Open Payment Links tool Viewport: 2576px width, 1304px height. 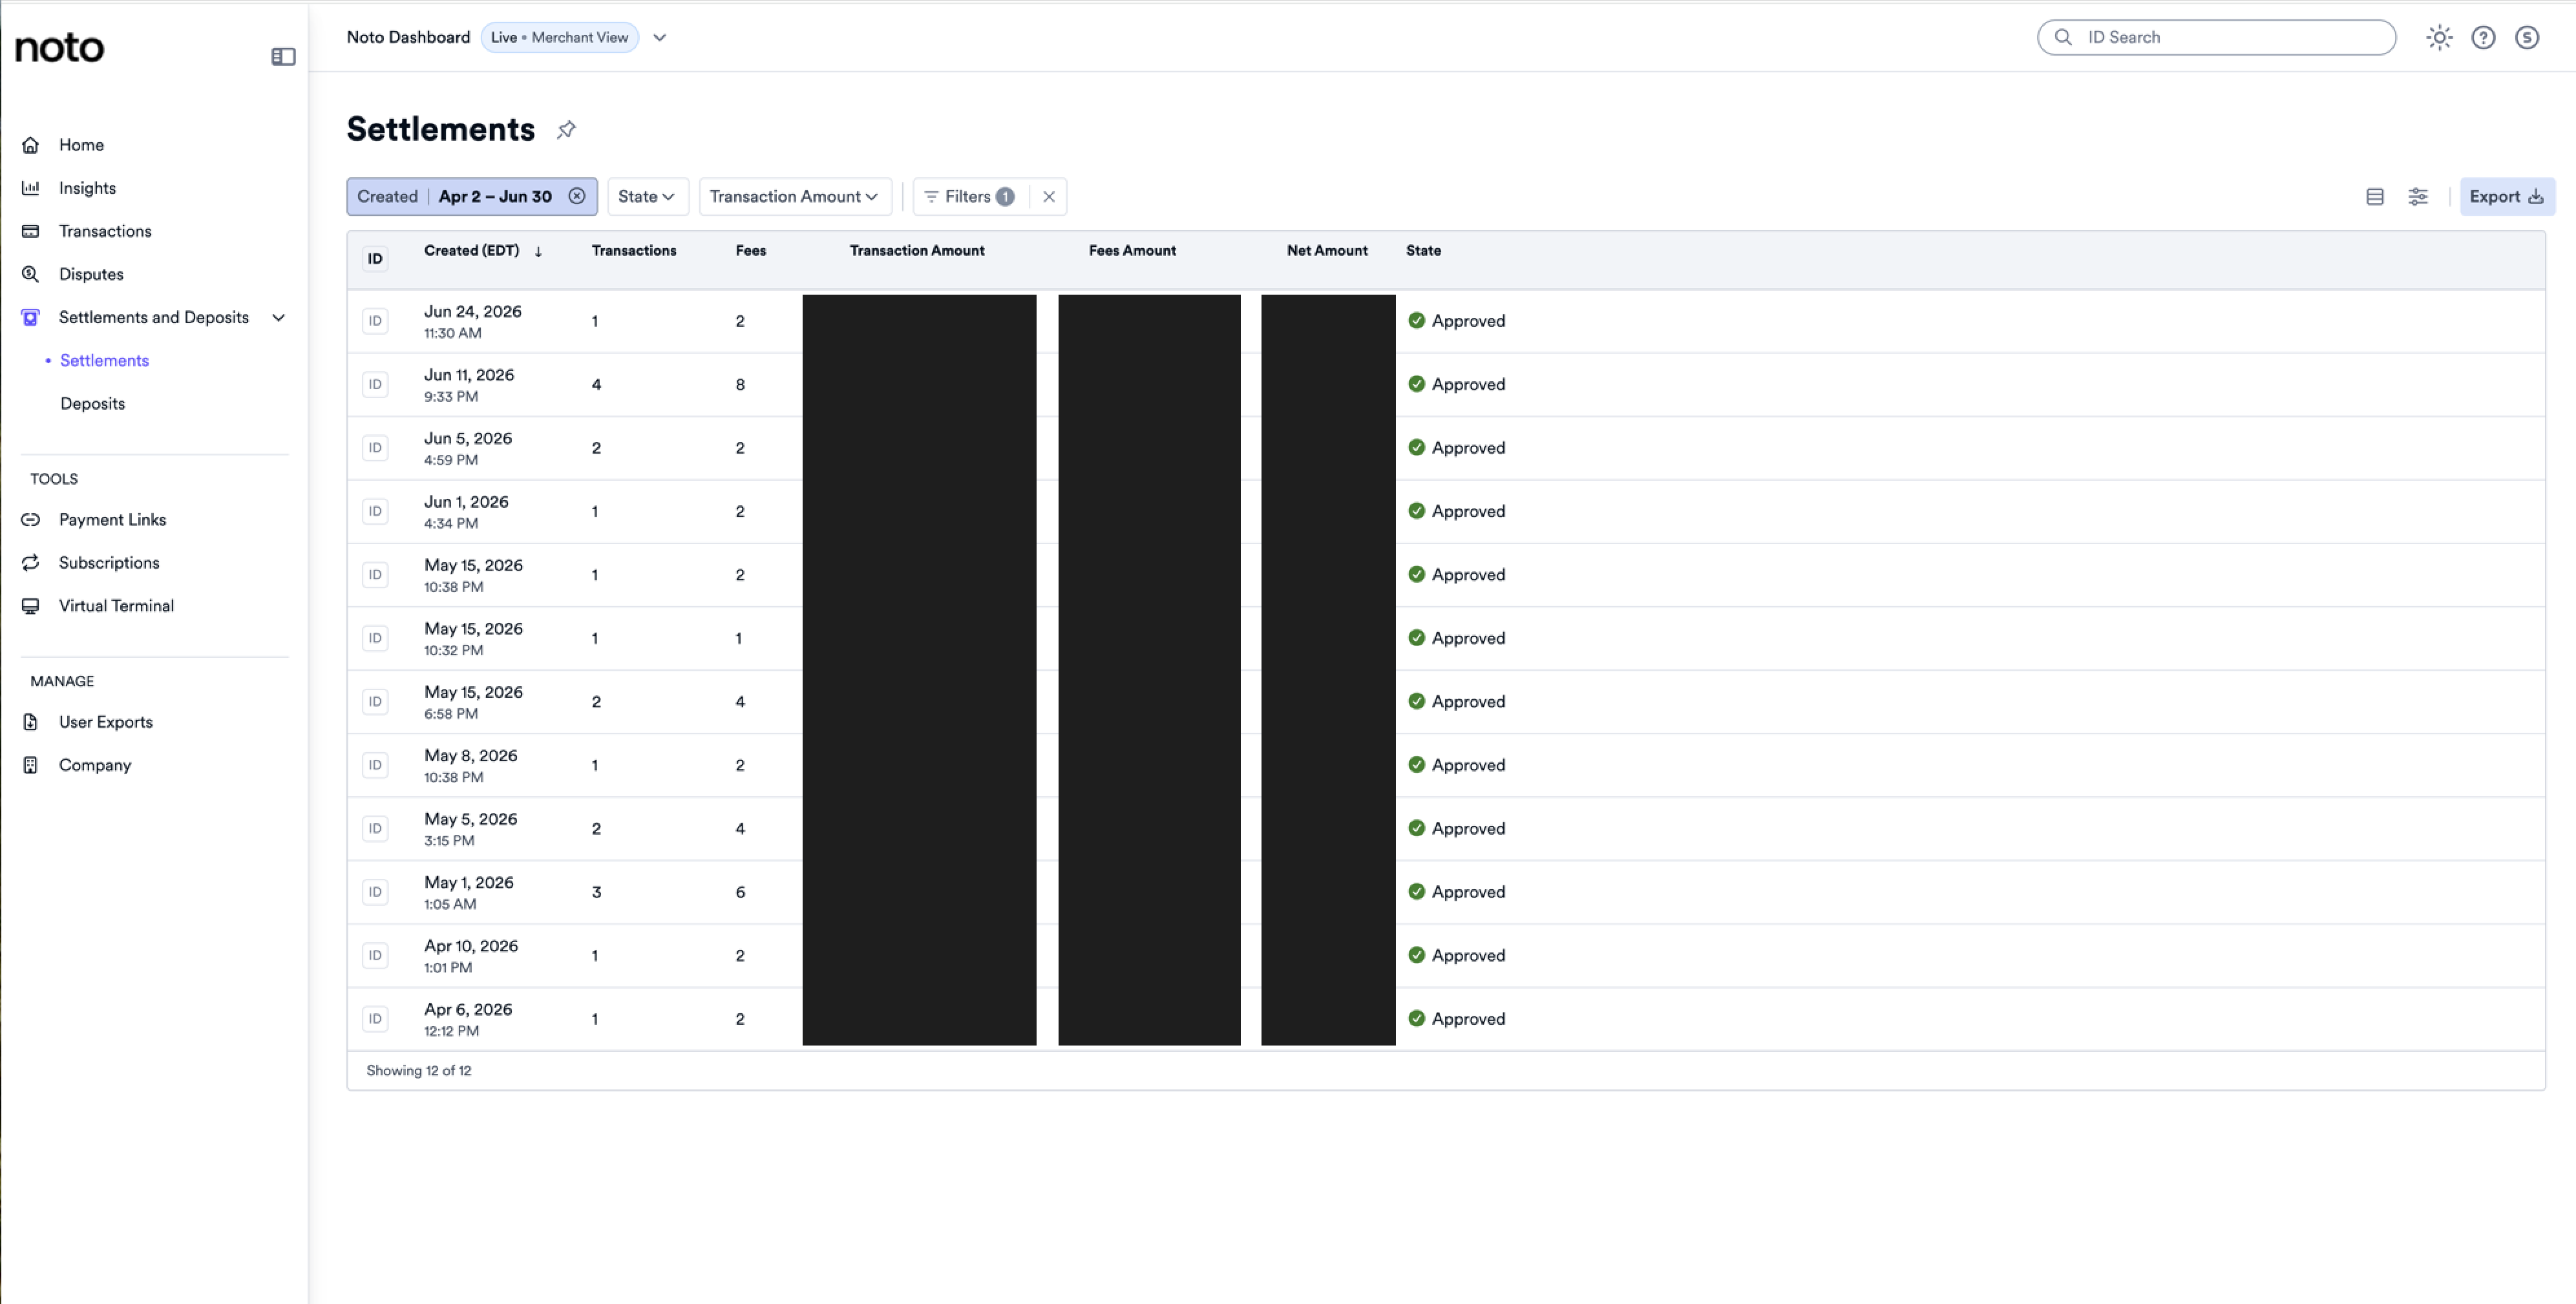pyautogui.click(x=112, y=519)
